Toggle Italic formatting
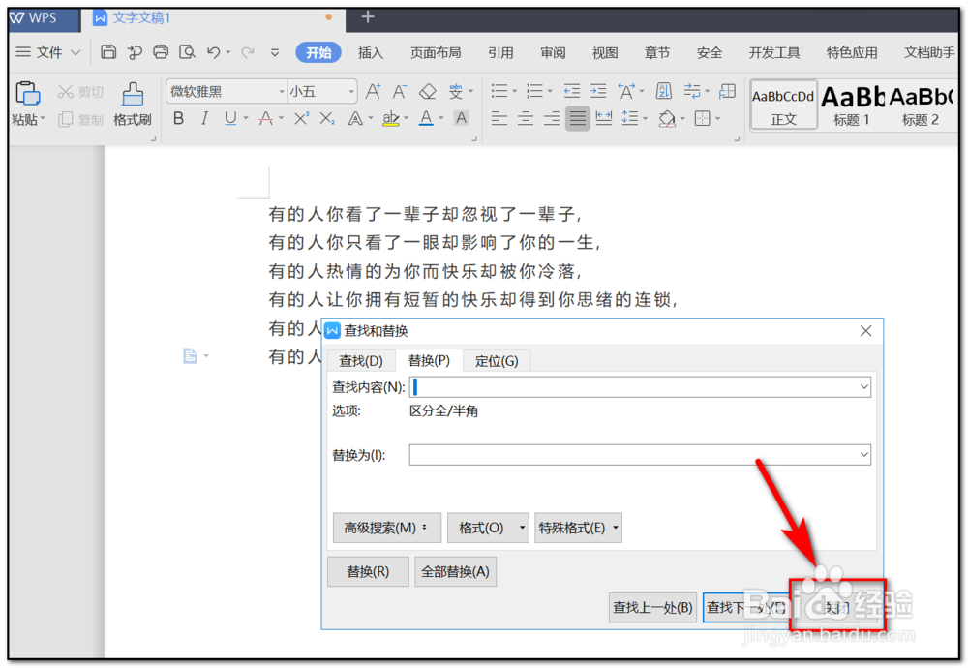The height and width of the screenshot is (668, 968). click(x=204, y=118)
